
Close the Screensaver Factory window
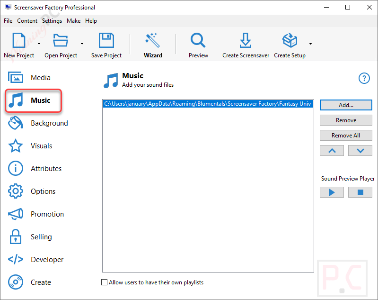coord(369,7)
